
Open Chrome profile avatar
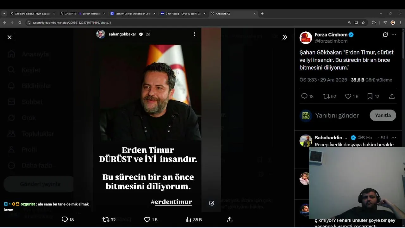coord(393,22)
